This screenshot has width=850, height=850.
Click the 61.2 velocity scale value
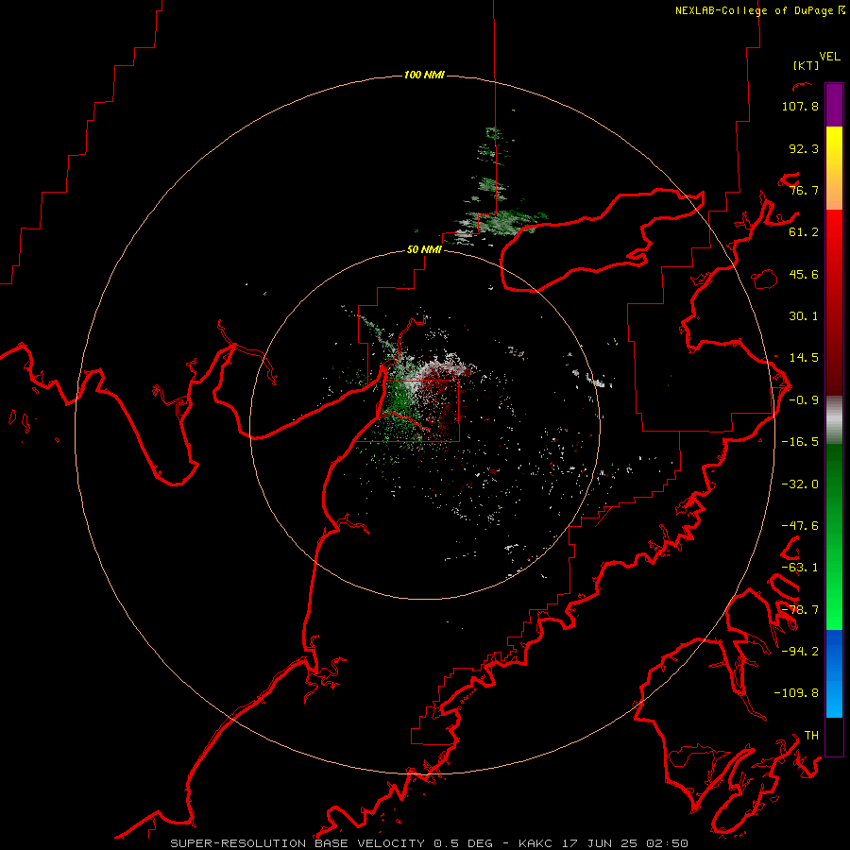coord(804,232)
